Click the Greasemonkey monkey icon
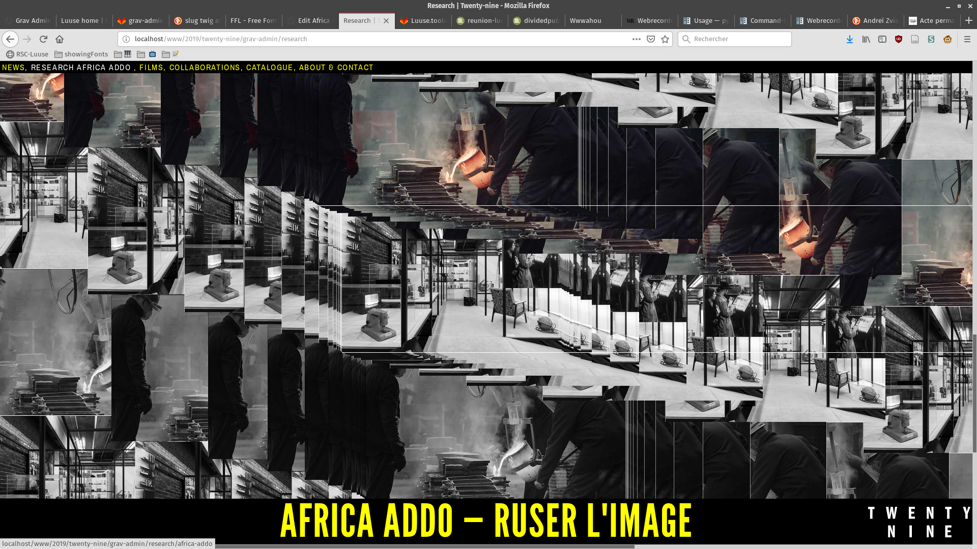Image resolution: width=977 pixels, height=549 pixels. 947,39
